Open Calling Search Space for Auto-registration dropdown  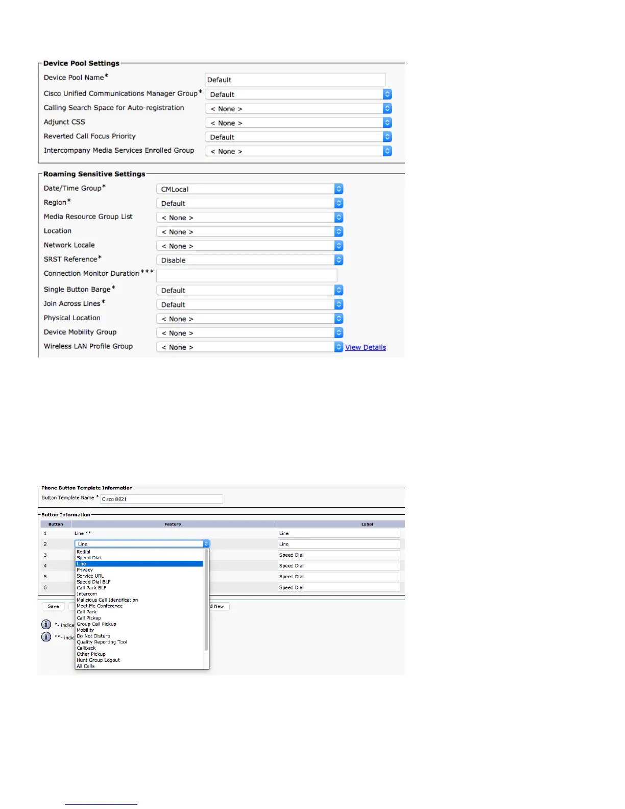[299, 109]
